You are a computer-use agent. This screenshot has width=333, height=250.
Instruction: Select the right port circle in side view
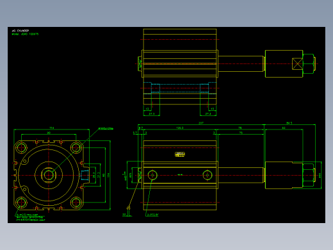click(207, 175)
